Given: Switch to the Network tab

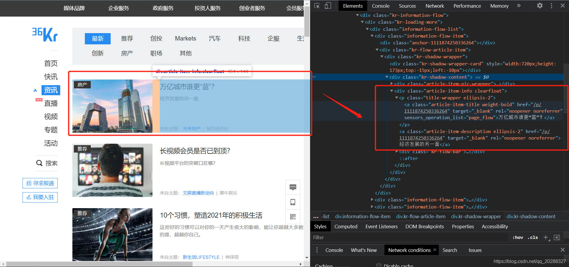Looking at the screenshot, I should pos(435,6).
